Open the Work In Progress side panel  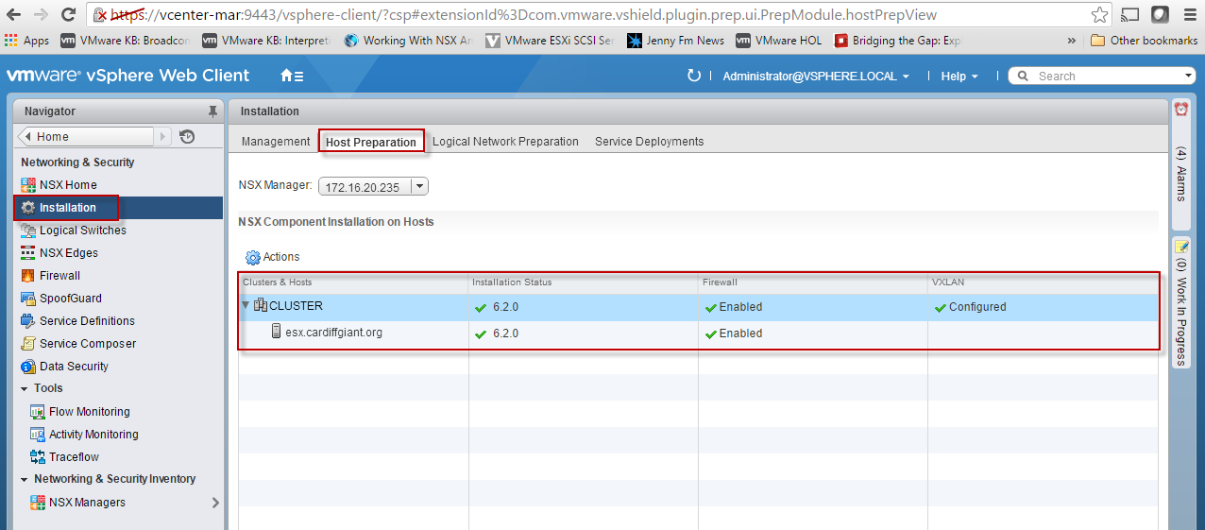tap(1181, 302)
